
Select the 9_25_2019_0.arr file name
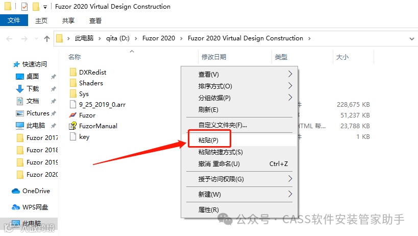[103, 105]
